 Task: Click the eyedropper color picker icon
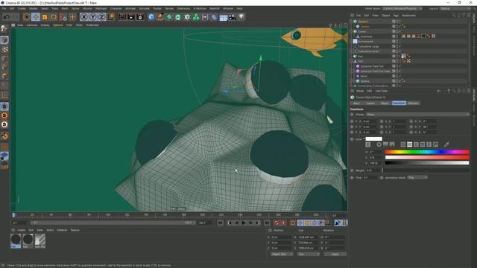446,144
